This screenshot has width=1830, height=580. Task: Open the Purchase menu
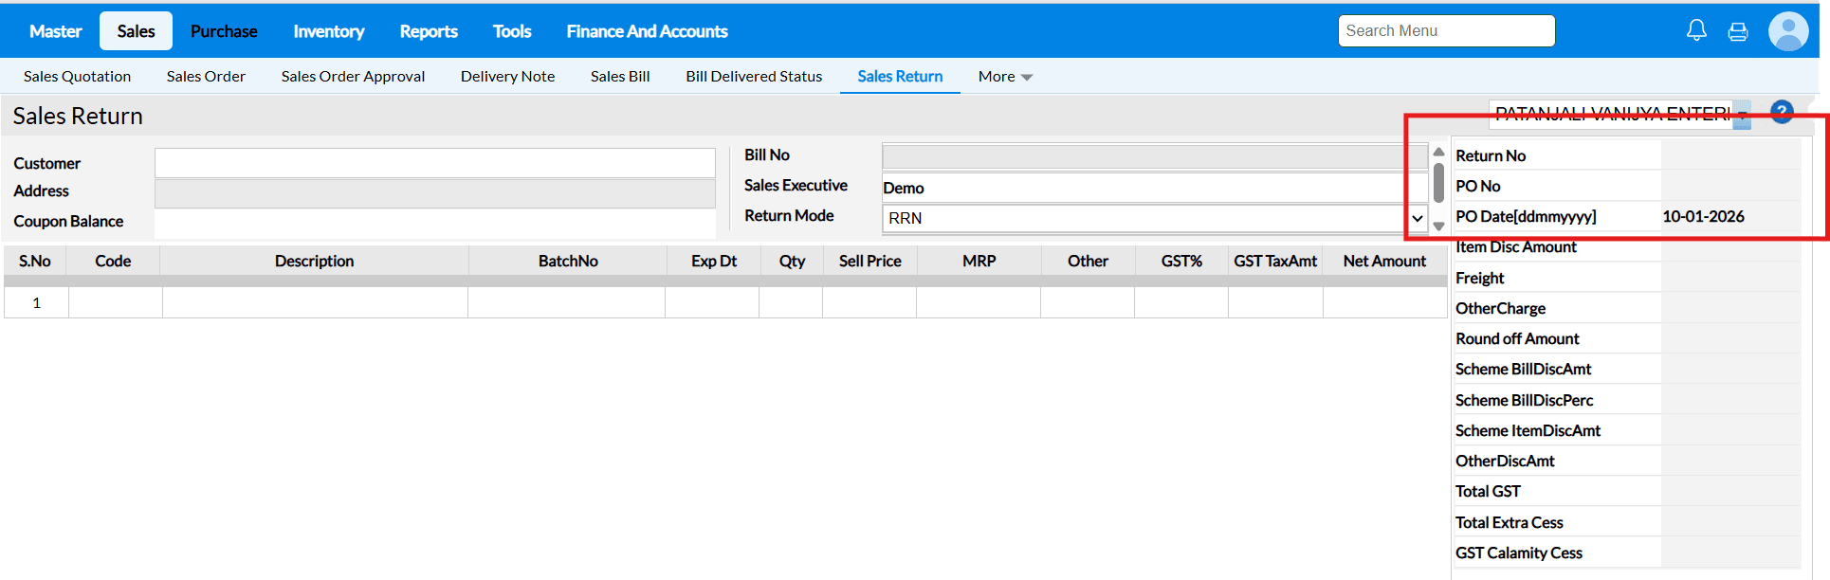tap(224, 31)
